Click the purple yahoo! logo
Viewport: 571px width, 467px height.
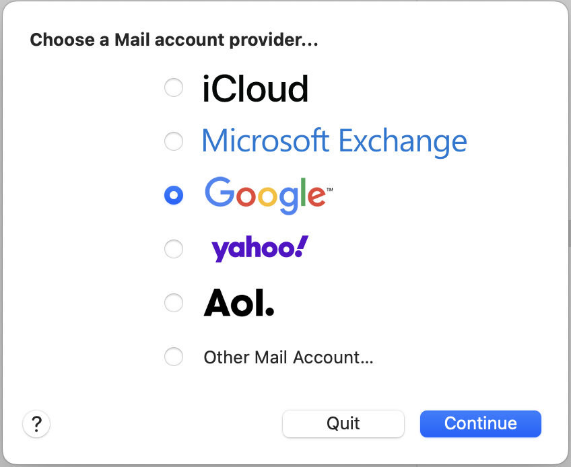260,248
